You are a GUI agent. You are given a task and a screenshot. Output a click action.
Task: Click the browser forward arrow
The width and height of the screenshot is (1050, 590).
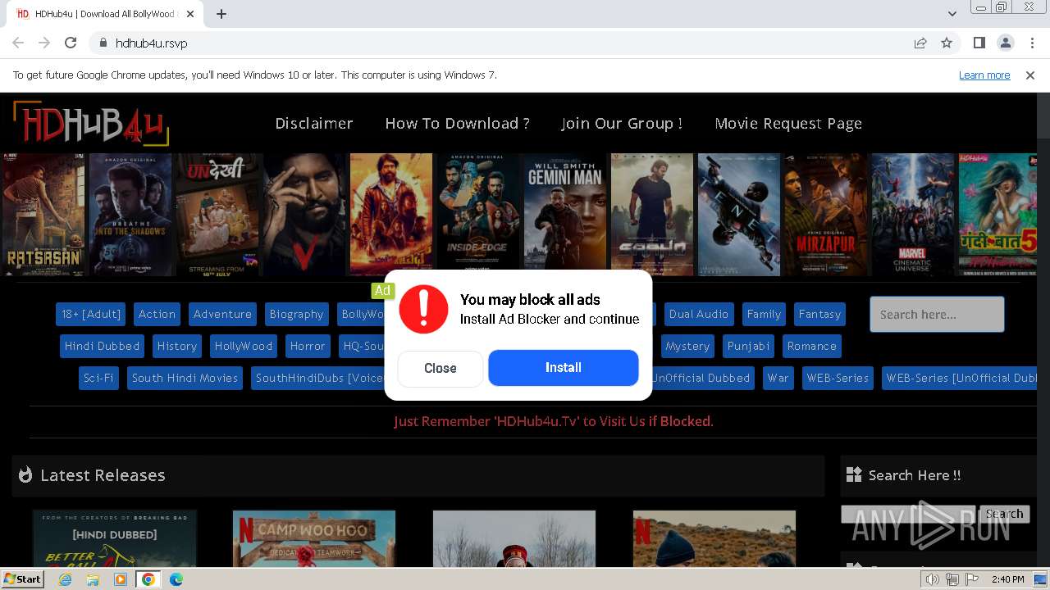[x=44, y=43]
